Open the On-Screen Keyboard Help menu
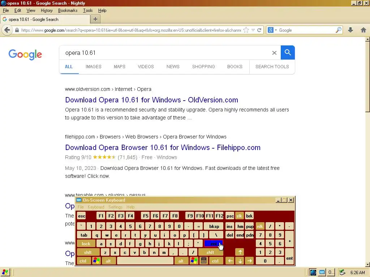This screenshot has height=277, width=370. pos(130,207)
